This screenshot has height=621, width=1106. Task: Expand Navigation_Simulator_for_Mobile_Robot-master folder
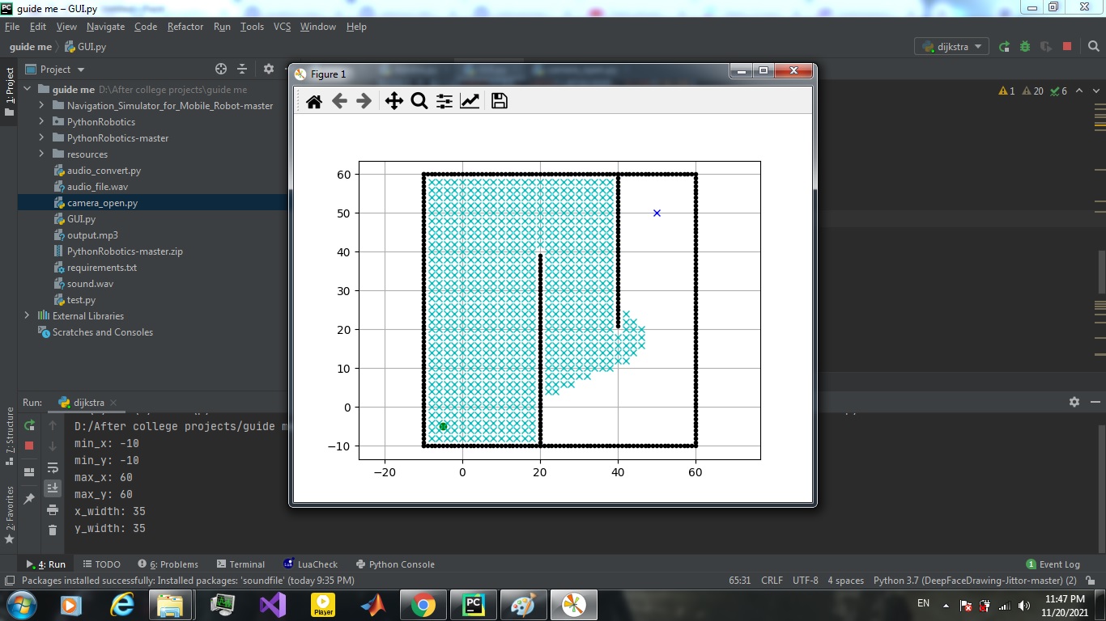(x=42, y=106)
